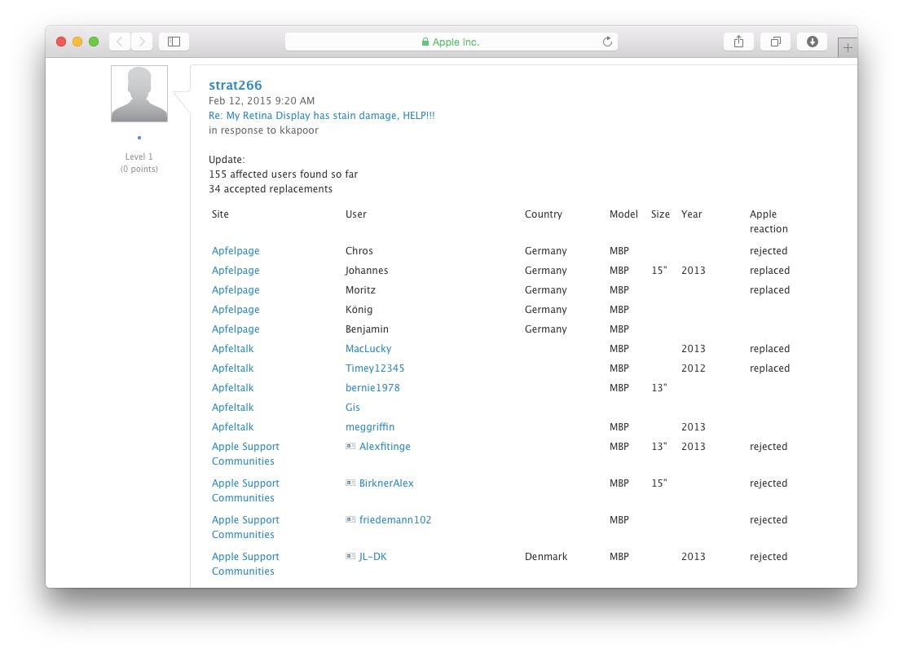Click the '34 accepted replacements' line

pos(271,189)
